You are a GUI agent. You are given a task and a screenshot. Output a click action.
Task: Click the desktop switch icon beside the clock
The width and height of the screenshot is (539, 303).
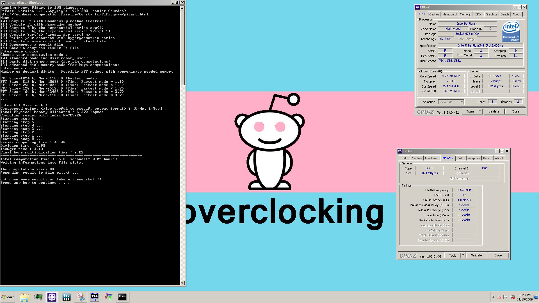[536, 297]
